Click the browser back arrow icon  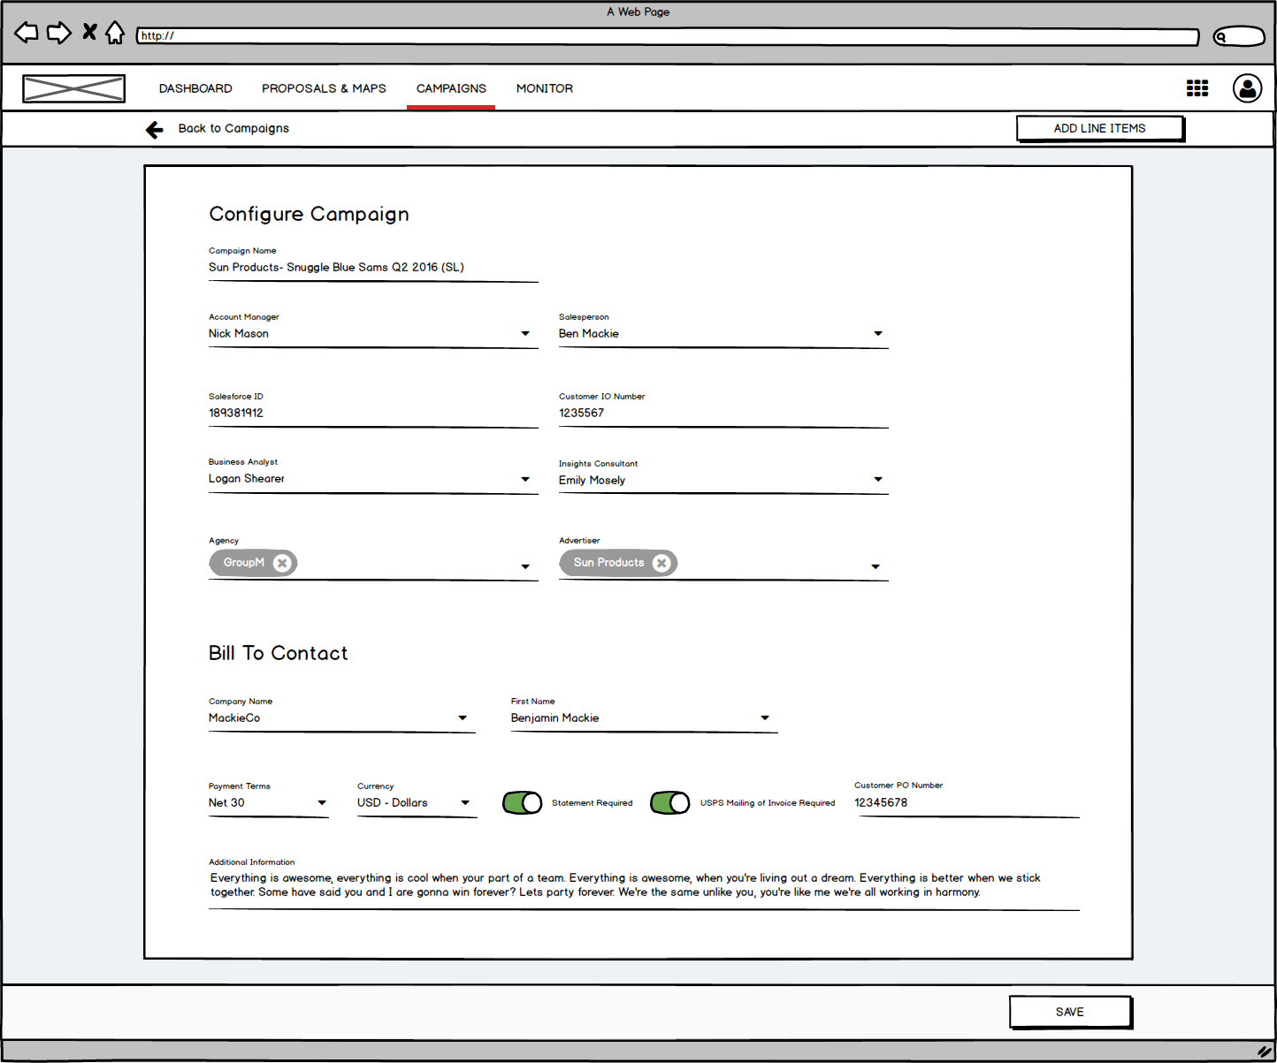pyautogui.click(x=27, y=34)
